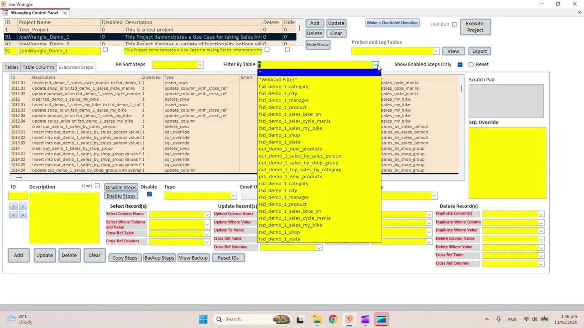584x328 pixels.
Task: Click the taskbar Search box
Action: [252, 319]
